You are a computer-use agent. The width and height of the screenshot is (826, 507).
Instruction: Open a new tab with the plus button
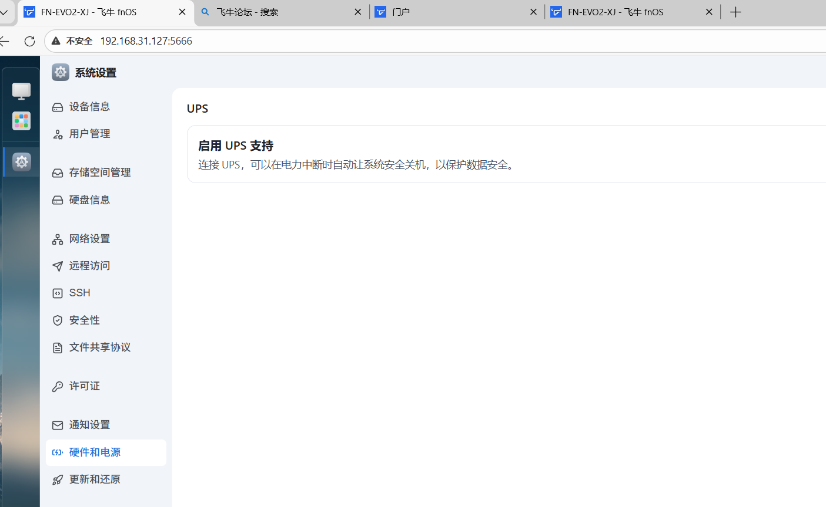tap(735, 12)
